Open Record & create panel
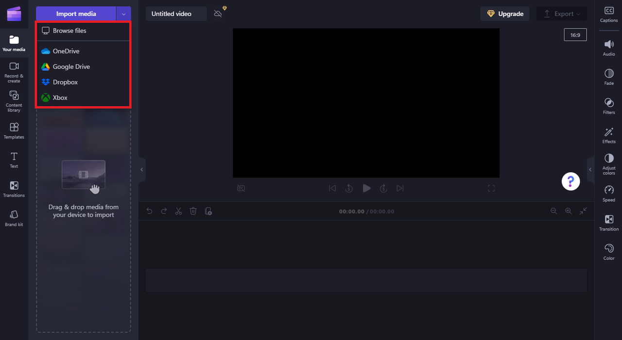 14,72
